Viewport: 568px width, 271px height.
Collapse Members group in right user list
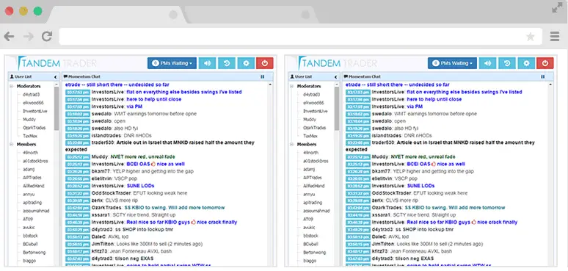(292, 144)
